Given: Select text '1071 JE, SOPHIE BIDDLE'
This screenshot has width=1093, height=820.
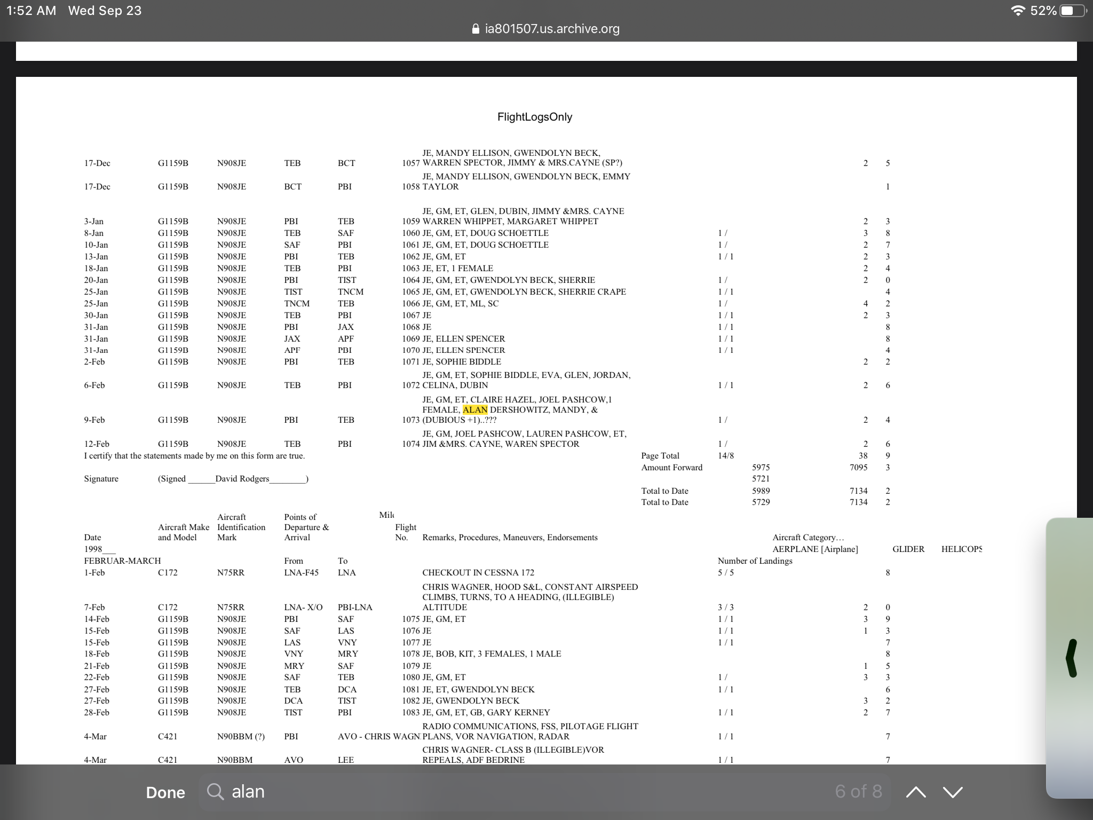Looking at the screenshot, I should point(452,362).
